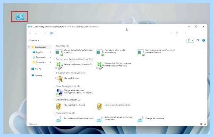213x137 pixels.
Task: Collapse the Credential Manager (2) group
Action: click(54, 100)
